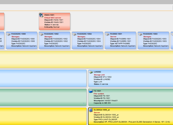Screen dimensions: 173x125
Task: Select the LUNDB2 card title
Action: (x=97, y=72)
